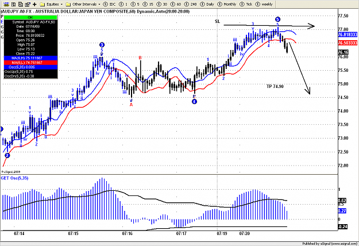Screen dimensions: 359x246
Task: Switch to the 1 minute interval
Action: 123,4
